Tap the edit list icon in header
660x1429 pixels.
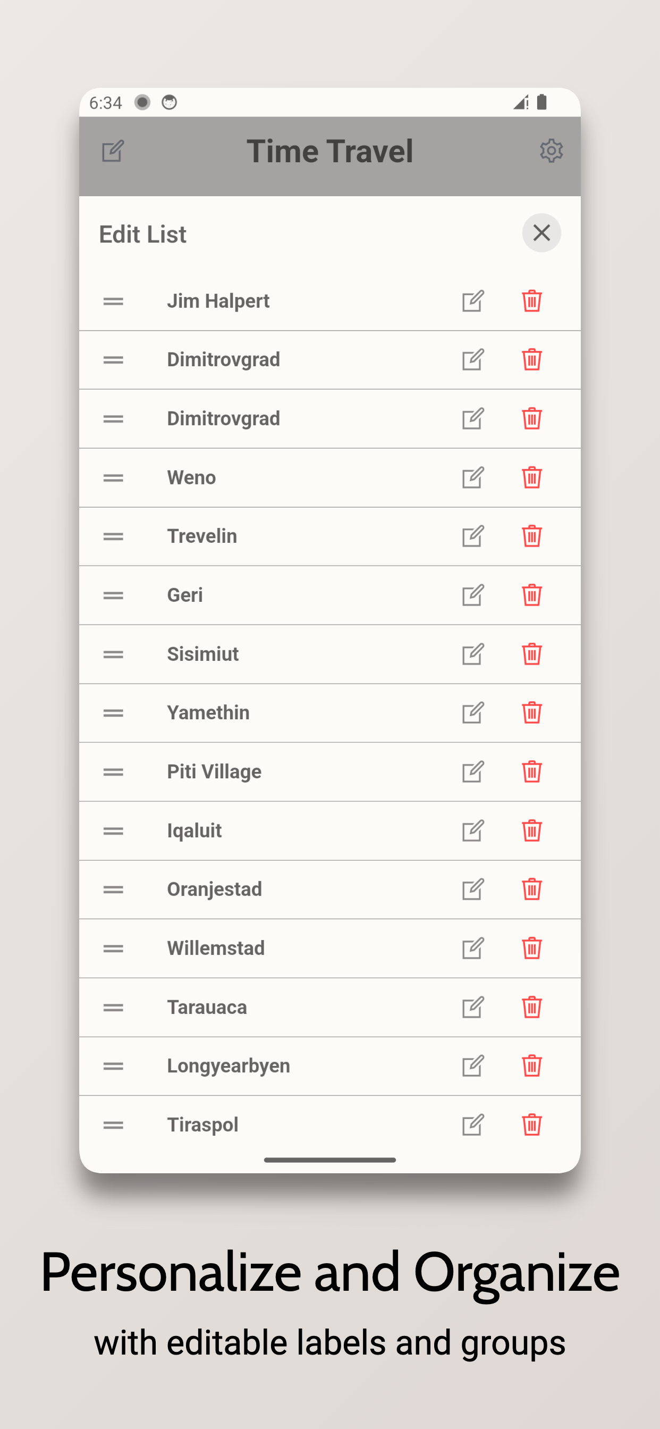click(x=113, y=151)
